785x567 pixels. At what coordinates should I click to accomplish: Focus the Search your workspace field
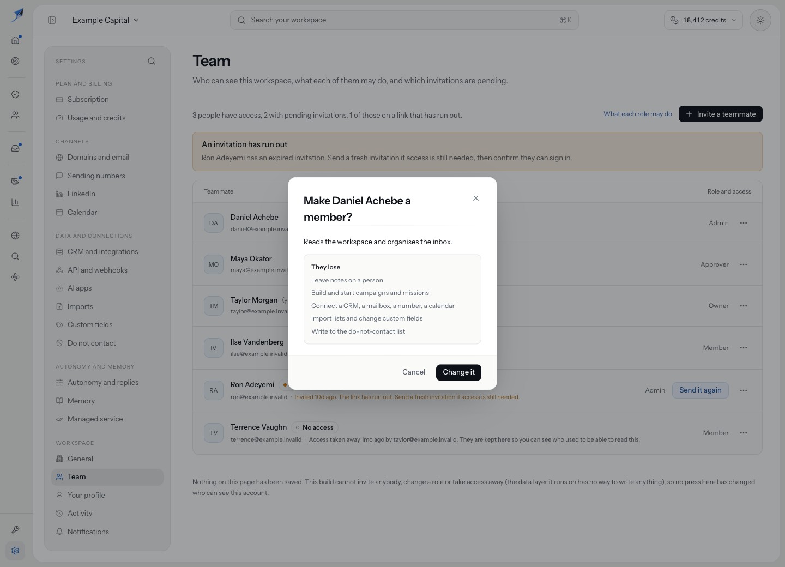tap(404, 20)
